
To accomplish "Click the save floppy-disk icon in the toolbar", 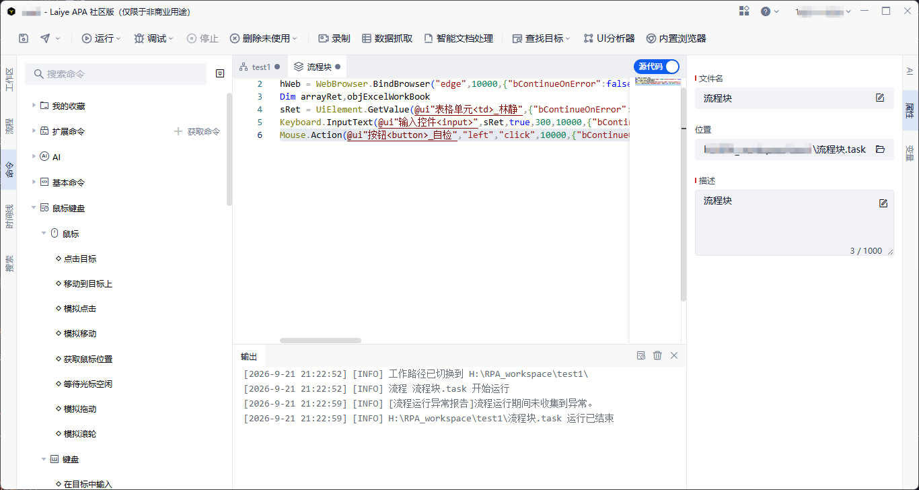I will pos(24,38).
